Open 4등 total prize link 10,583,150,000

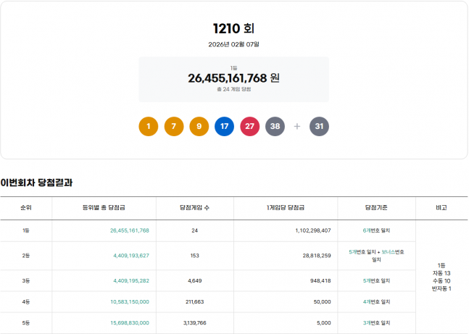click(x=130, y=301)
